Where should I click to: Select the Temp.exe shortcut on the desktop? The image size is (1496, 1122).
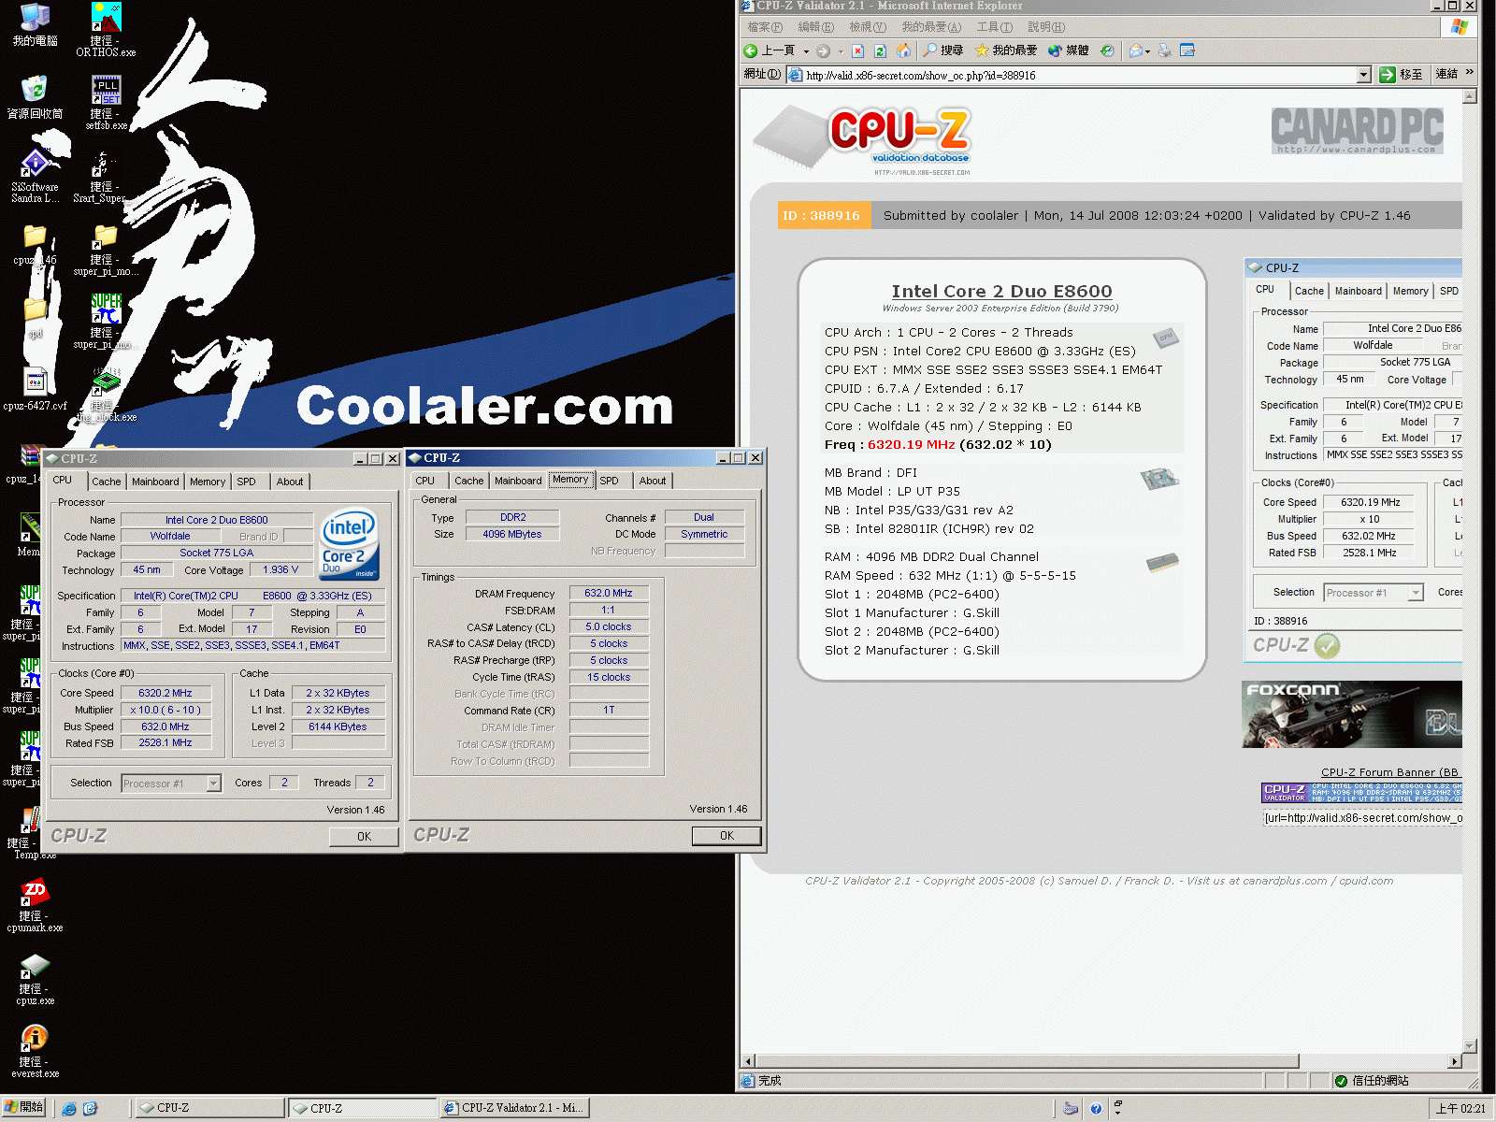click(x=35, y=832)
